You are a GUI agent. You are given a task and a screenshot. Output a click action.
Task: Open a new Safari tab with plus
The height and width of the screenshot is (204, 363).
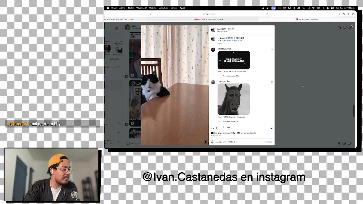348,14
